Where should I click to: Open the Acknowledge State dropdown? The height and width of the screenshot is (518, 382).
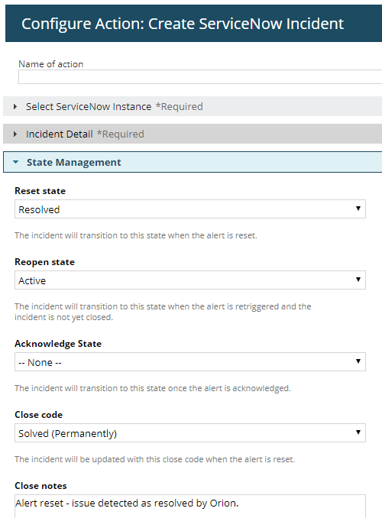pyautogui.click(x=190, y=361)
